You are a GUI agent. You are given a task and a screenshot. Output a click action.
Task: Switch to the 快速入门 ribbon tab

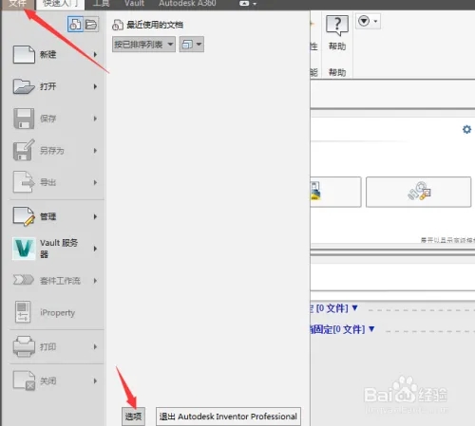point(60,4)
